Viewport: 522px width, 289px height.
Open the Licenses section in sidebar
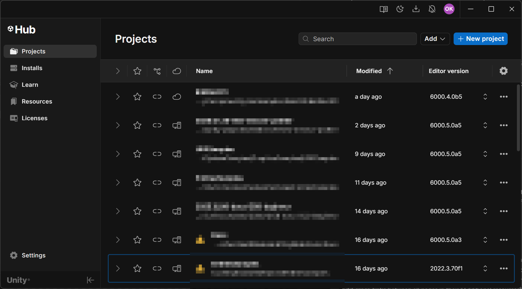pos(34,118)
